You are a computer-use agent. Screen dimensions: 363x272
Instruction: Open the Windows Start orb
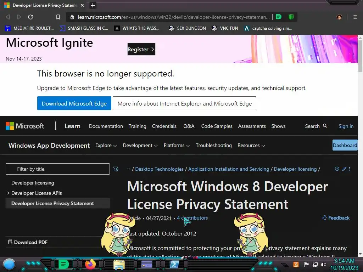click(x=9, y=264)
